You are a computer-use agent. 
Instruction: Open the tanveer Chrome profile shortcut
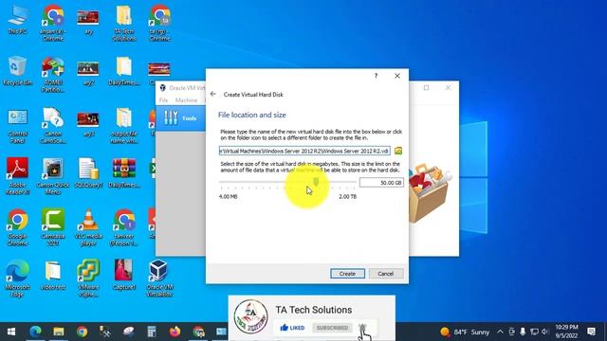pyautogui.click(x=124, y=228)
